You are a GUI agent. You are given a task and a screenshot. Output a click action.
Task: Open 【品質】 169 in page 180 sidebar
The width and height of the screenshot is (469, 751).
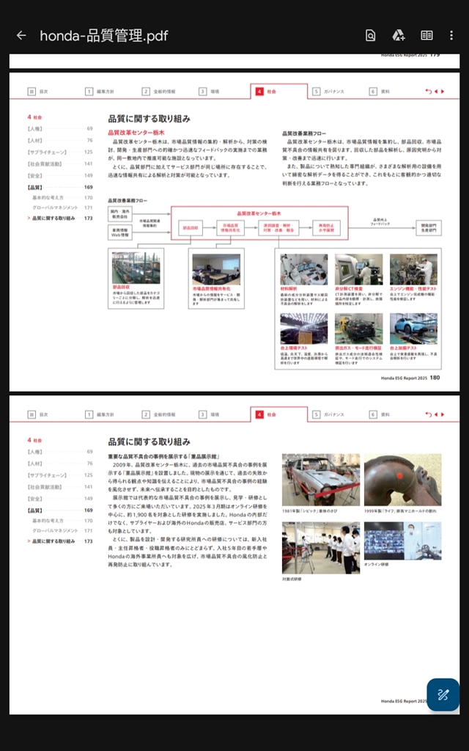[60, 187]
